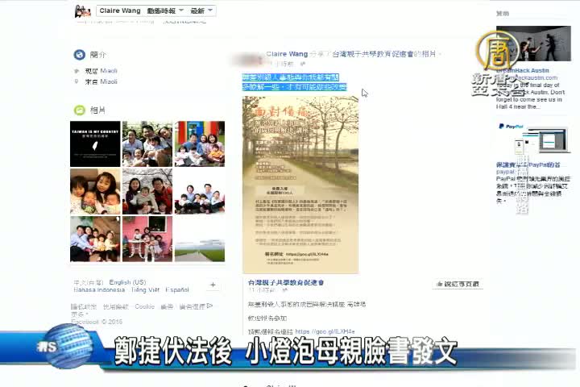Switch language to English (US)
The width and height of the screenshot is (580, 387).
(127, 282)
